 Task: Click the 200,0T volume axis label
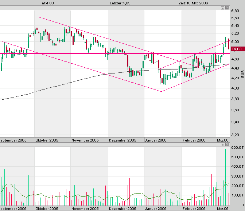coord(237,186)
